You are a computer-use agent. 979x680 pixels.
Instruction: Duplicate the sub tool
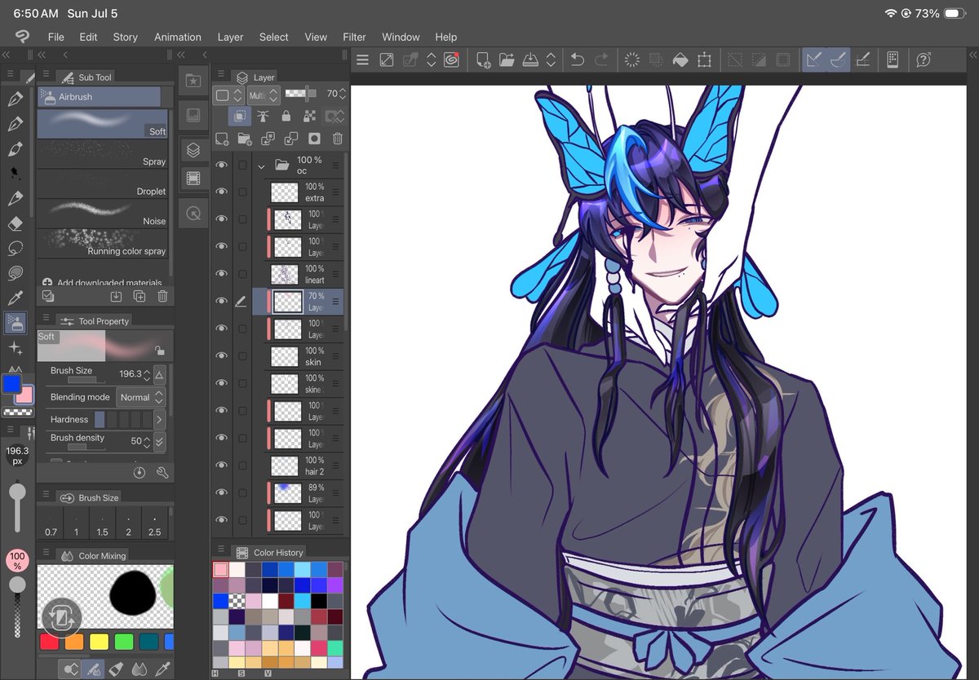(x=140, y=296)
